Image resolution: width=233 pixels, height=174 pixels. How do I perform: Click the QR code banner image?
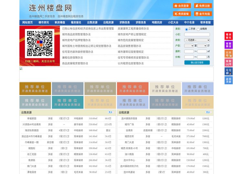coord(40,46)
